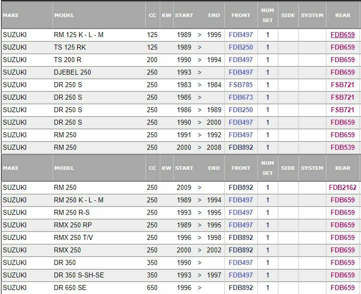Open front pad FDB497 for DR 350 1990
361x294 pixels.
[241, 262]
